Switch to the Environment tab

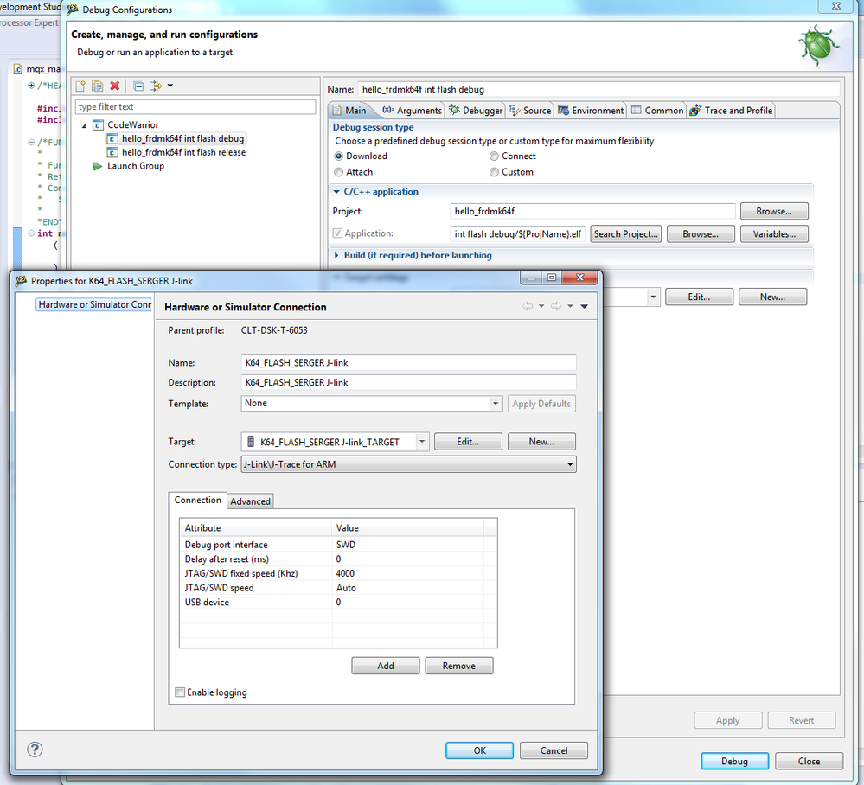(591, 111)
